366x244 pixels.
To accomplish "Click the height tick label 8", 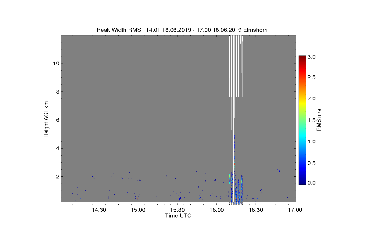I will pyautogui.click(x=57, y=91).
